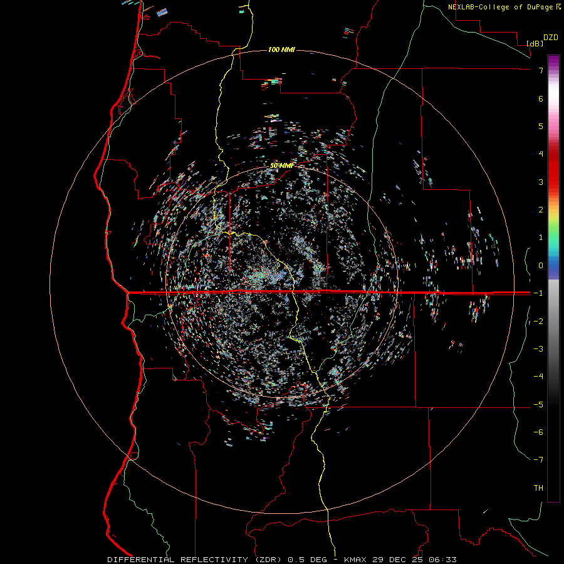
Task: Click the 1 value on color scale
Action: 541,238
